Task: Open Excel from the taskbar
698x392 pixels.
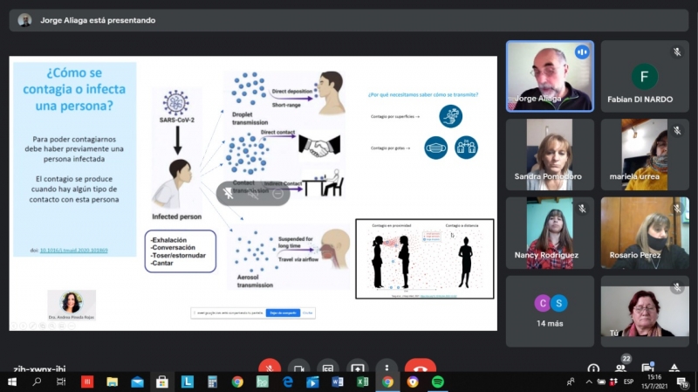Action: [362, 382]
